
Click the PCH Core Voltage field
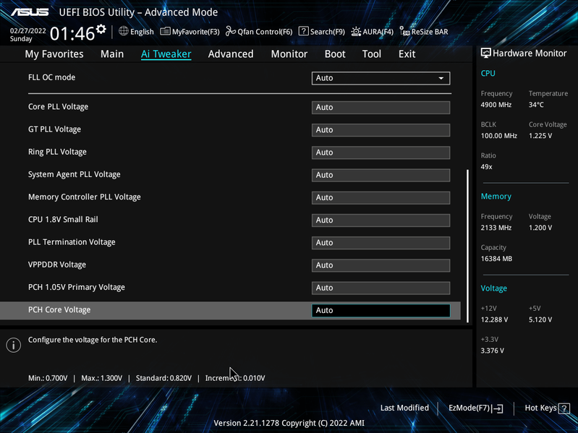381,310
